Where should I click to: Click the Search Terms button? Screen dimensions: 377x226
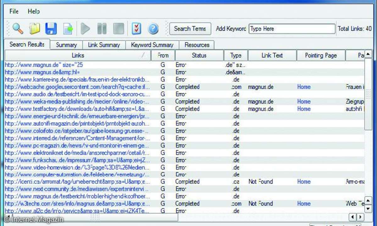[x=190, y=29]
